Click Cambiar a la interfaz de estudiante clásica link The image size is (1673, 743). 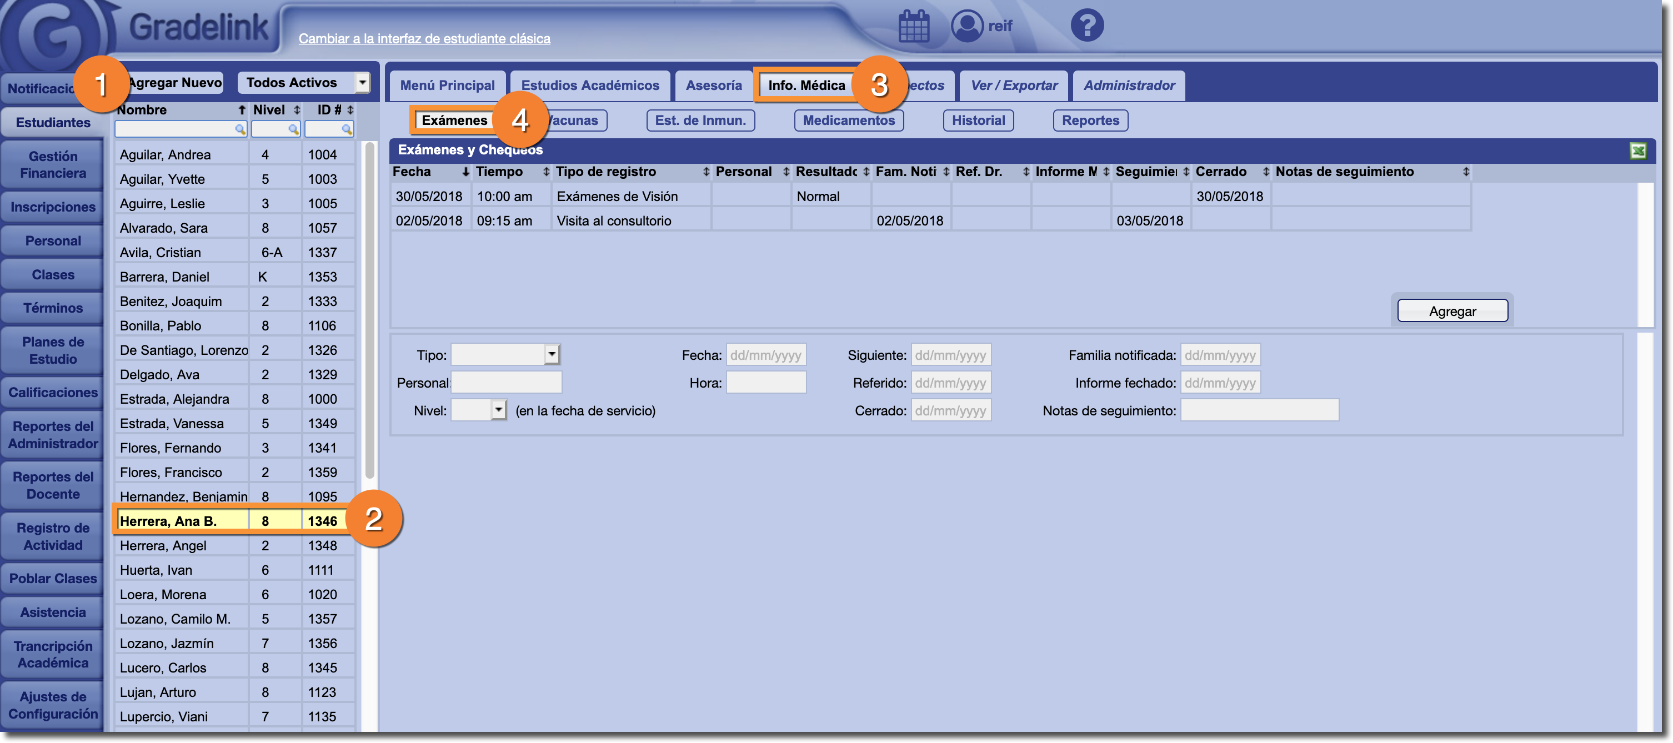pyautogui.click(x=424, y=39)
